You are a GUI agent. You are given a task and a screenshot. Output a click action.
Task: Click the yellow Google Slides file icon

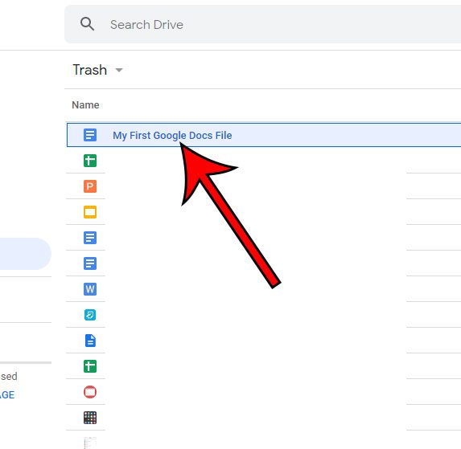(90, 212)
